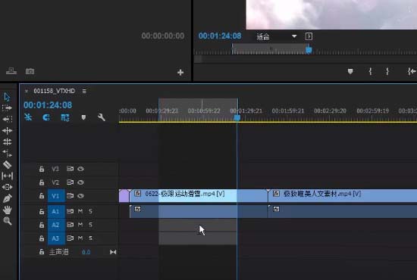This screenshot has width=417, height=280.
Task: Toggle sync lock on track V3
Action: click(x=70, y=169)
